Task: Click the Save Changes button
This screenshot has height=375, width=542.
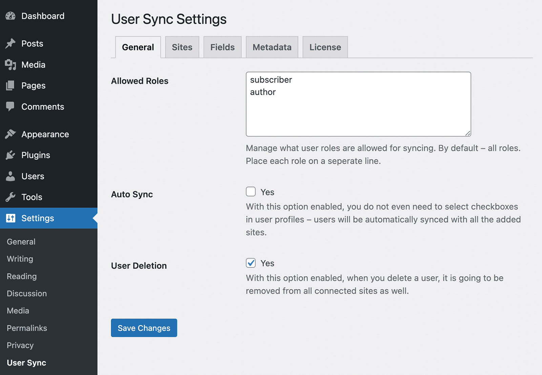Action: click(x=144, y=328)
